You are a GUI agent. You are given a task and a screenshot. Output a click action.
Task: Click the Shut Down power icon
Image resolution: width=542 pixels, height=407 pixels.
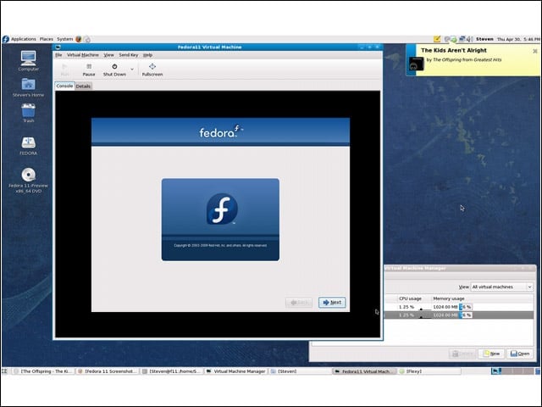point(114,66)
